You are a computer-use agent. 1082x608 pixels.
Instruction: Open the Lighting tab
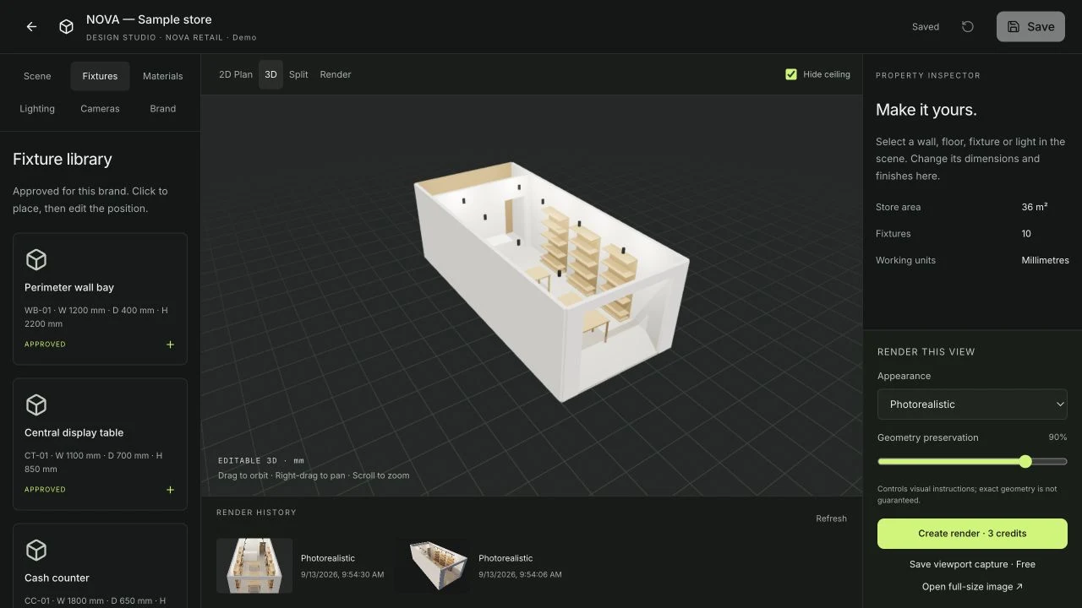(37, 109)
